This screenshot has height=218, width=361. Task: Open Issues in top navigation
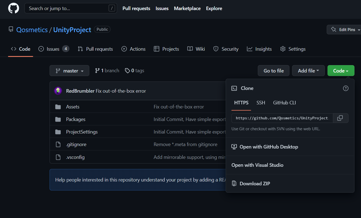(162, 8)
